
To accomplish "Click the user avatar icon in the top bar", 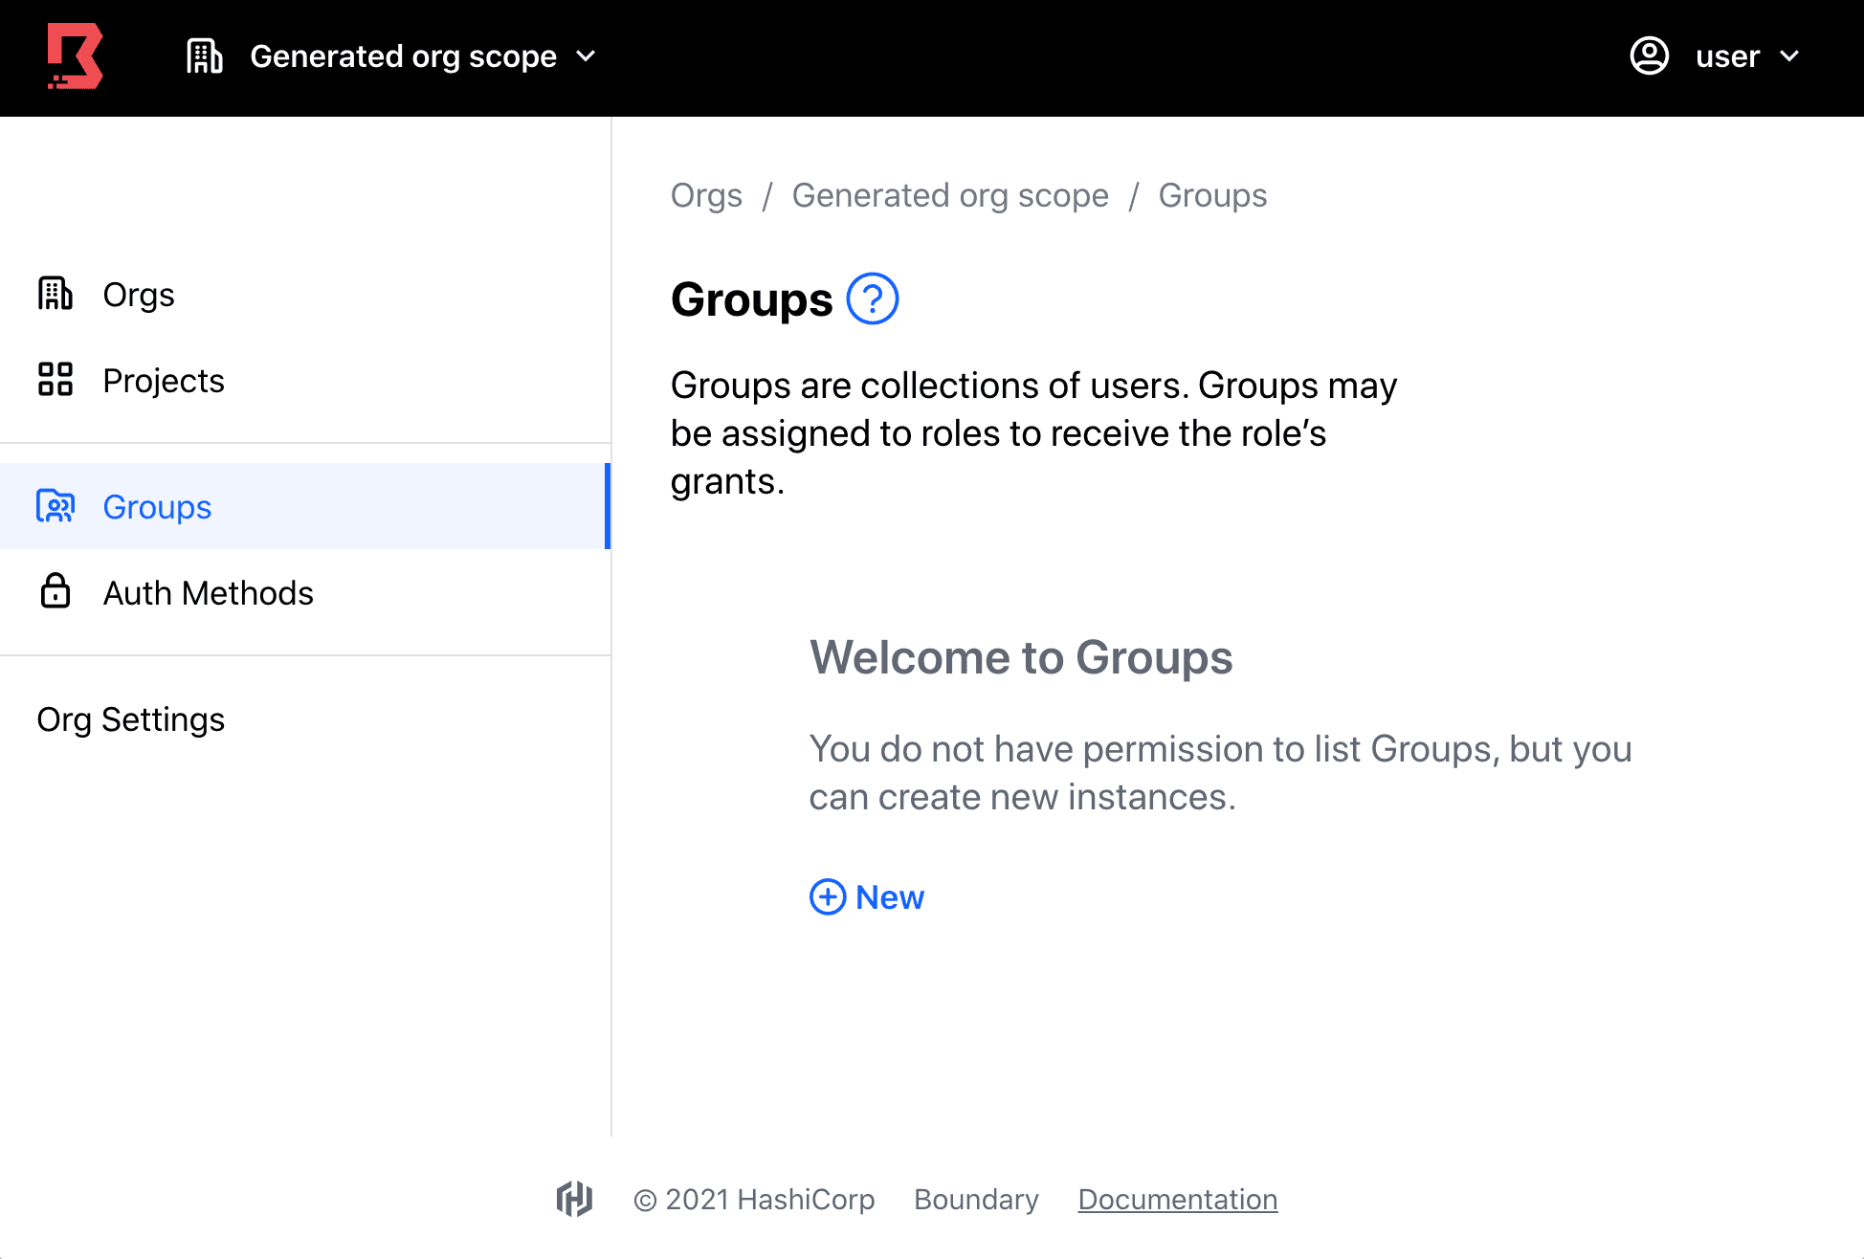I will point(1649,56).
